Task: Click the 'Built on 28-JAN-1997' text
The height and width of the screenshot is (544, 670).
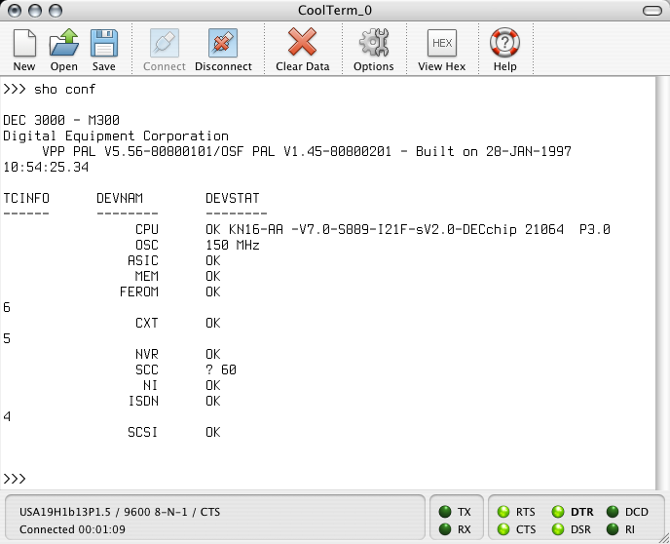Action: 494,151
